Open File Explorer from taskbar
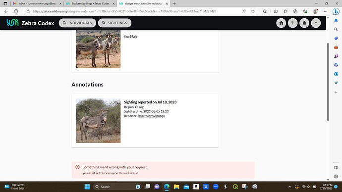 click(176, 187)
